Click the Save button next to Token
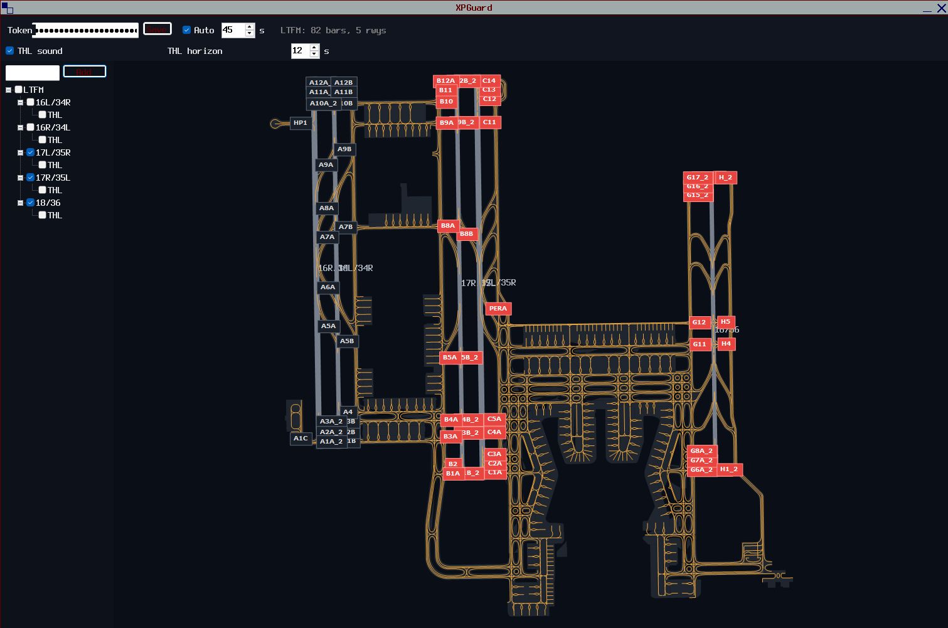This screenshot has width=948, height=628. tap(157, 29)
